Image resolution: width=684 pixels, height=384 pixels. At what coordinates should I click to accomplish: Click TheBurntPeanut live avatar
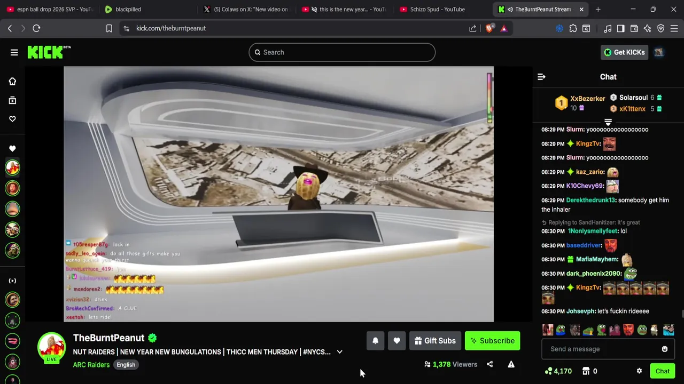pos(51,348)
